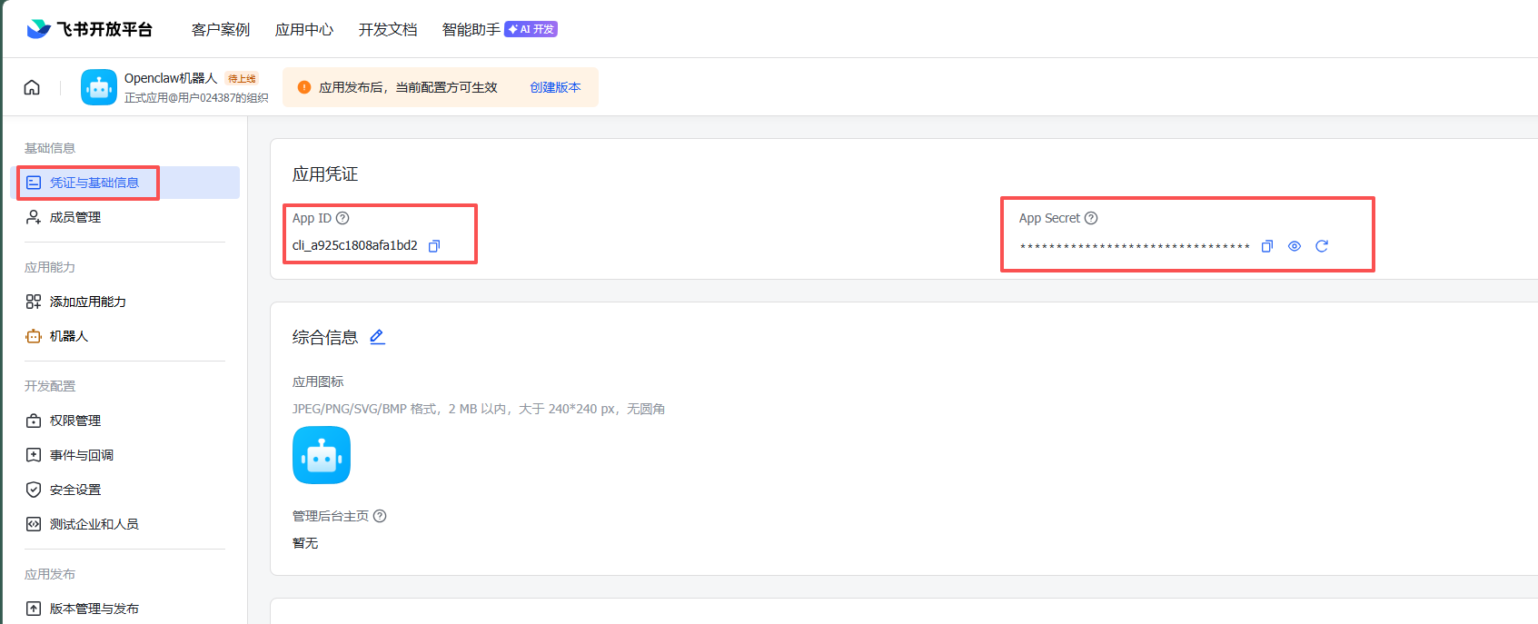Click the App Secret help question mark
Viewport: 1538px width, 624px height.
pos(1091,218)
